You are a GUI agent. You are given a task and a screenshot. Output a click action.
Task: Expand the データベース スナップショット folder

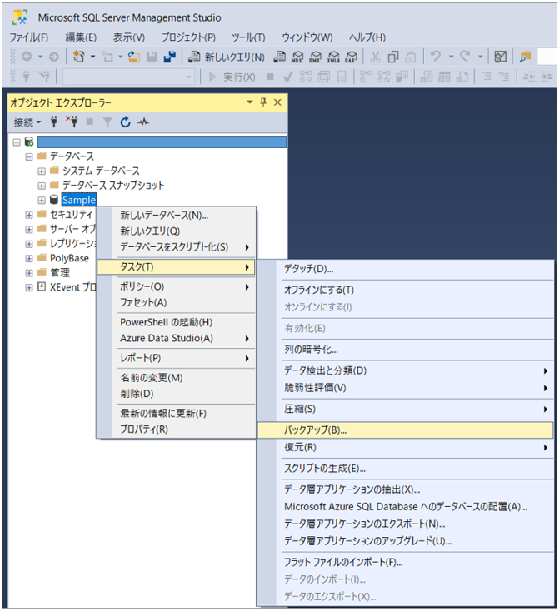pyautogui.click(x=42, y=186)
